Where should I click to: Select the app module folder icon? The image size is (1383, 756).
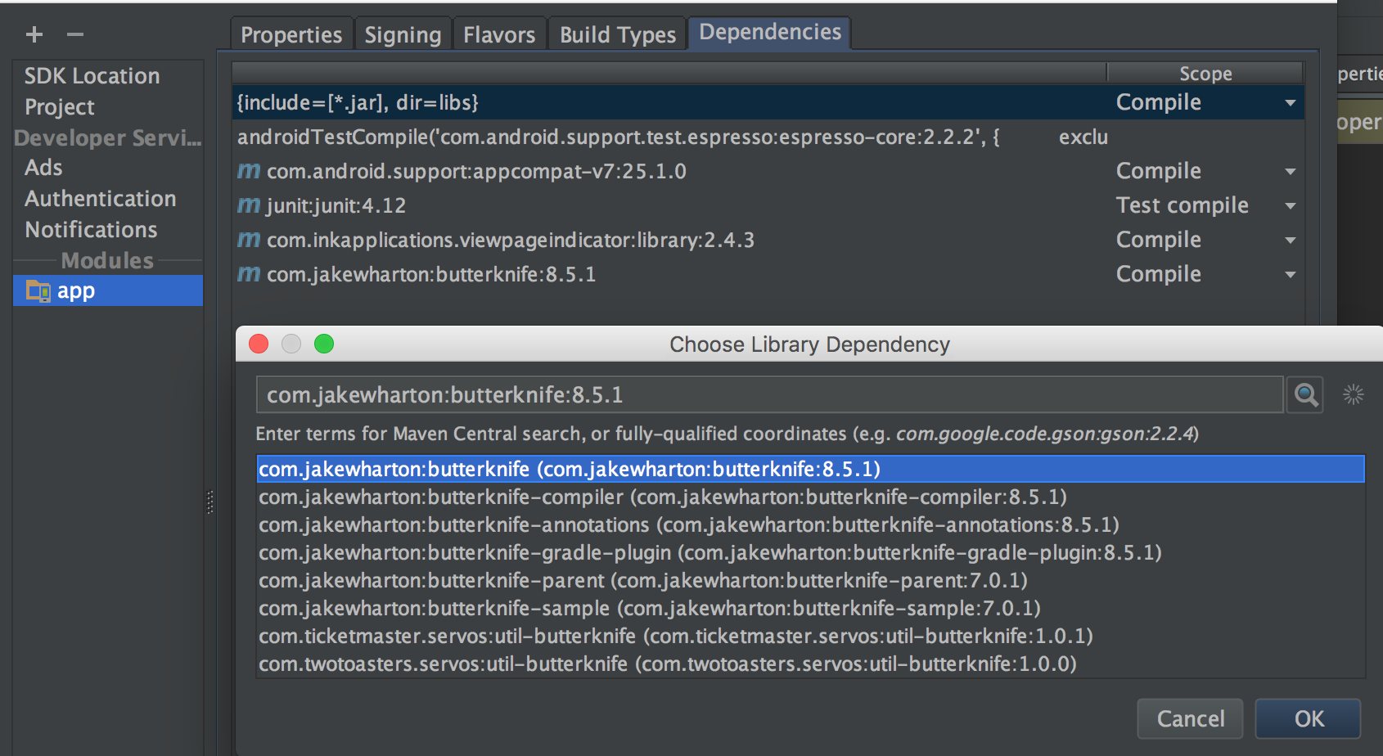38,290
